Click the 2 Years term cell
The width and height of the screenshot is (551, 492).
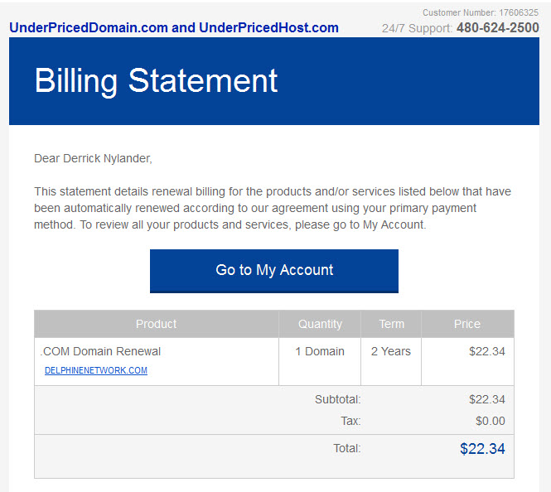click(x=391, y=351)
